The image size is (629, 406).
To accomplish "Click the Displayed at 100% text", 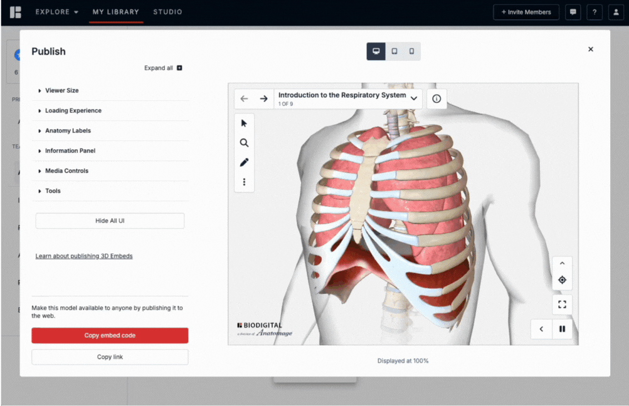I will click(x=403, y=361).
